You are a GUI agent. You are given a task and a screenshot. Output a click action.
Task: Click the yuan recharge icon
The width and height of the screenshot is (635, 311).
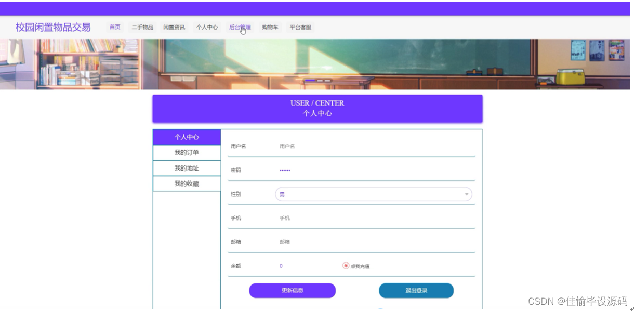click(346, 266)
